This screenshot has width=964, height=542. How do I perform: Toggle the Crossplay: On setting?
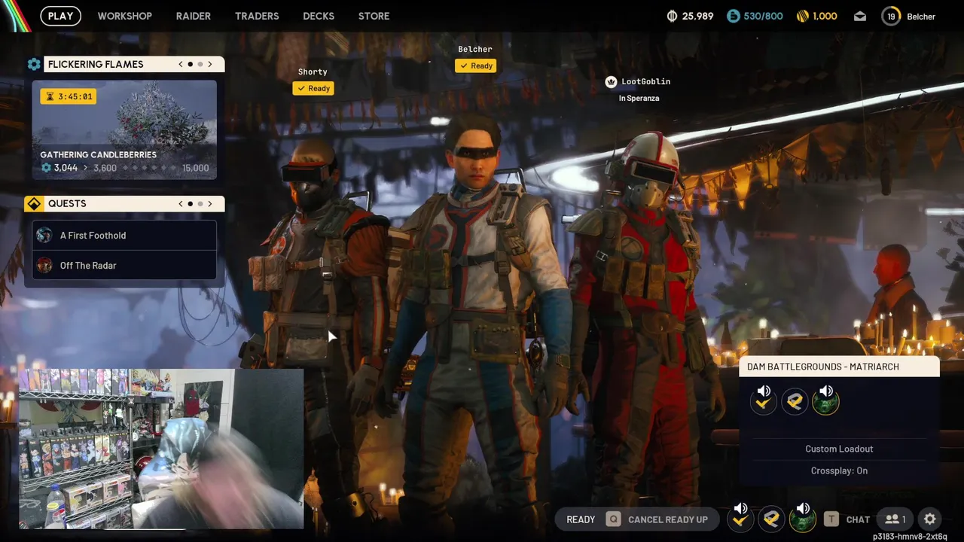click(x=839, y=470)
